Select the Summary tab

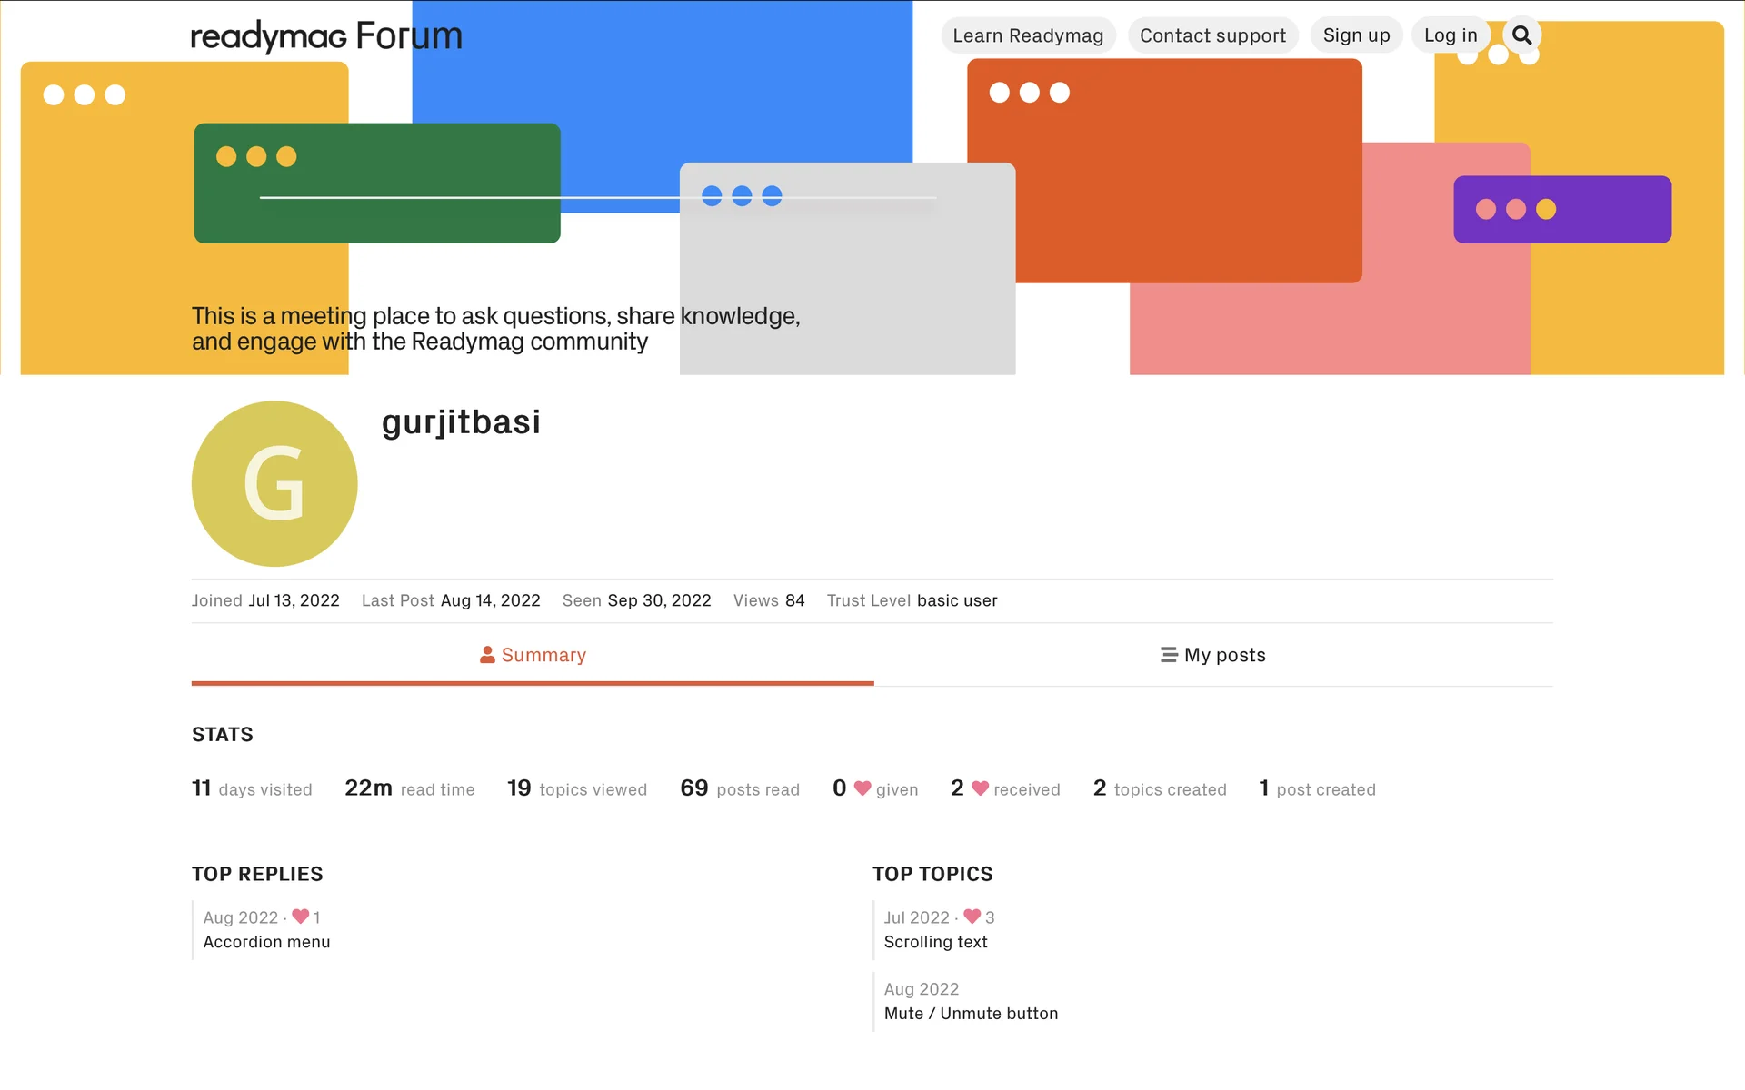pyautogui.click(x=533, y=655)
